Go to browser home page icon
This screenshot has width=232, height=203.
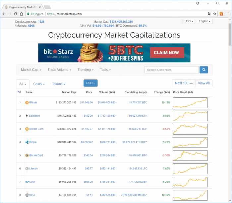[22, 14]
